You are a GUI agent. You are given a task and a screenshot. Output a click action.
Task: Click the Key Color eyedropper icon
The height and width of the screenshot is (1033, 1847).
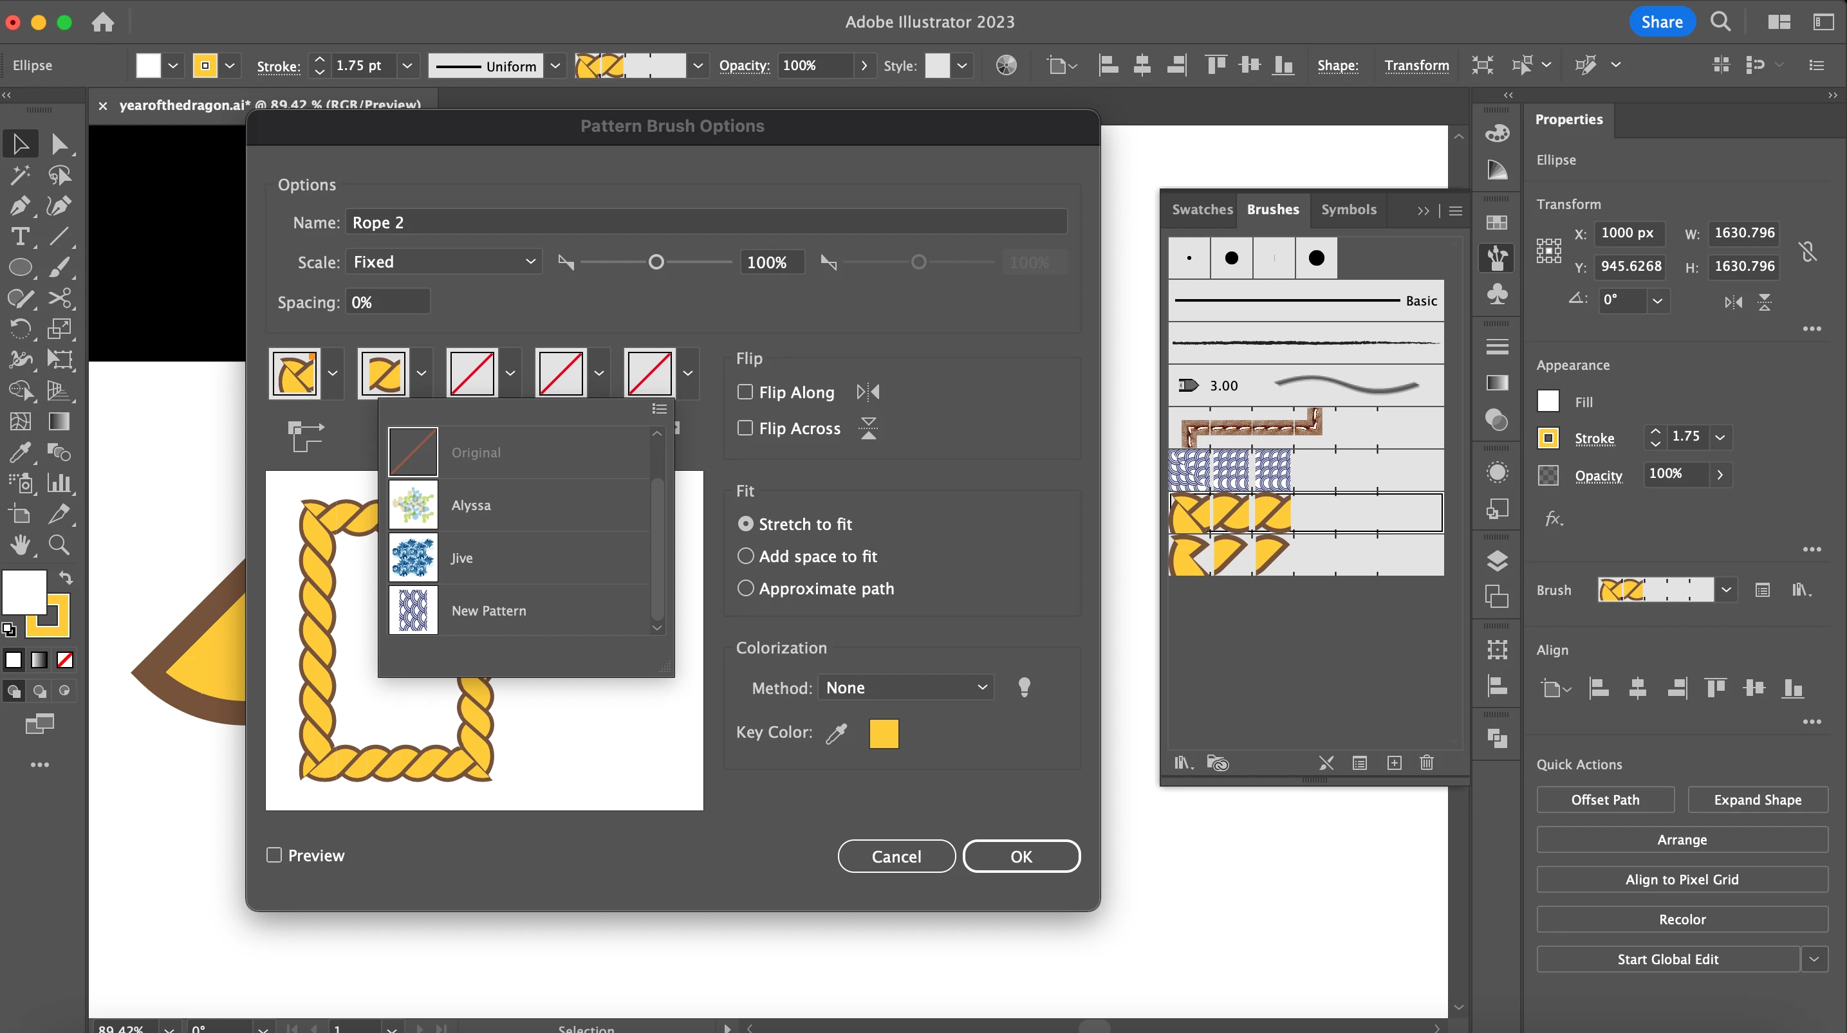point(837,733)
